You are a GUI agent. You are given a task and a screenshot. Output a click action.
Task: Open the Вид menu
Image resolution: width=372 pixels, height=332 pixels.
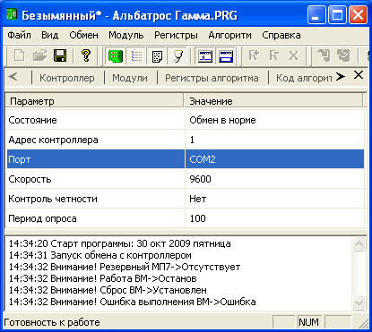click(49, 35)
